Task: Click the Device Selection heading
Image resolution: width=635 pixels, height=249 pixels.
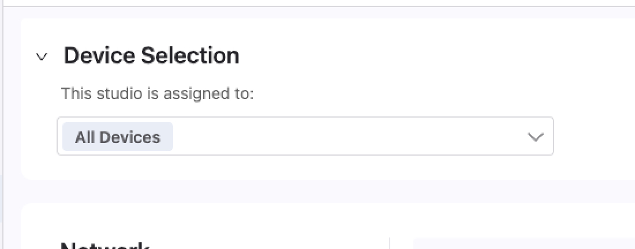Action: click(x=151, y=56)
